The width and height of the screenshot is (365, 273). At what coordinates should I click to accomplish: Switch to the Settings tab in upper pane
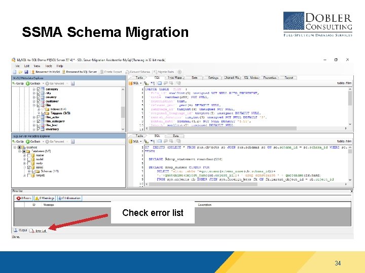point(213,78)
